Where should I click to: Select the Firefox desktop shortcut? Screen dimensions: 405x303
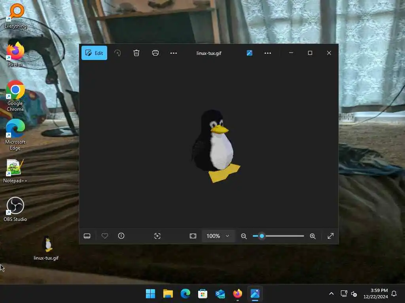pyautogui.click(x=15, y=54)
